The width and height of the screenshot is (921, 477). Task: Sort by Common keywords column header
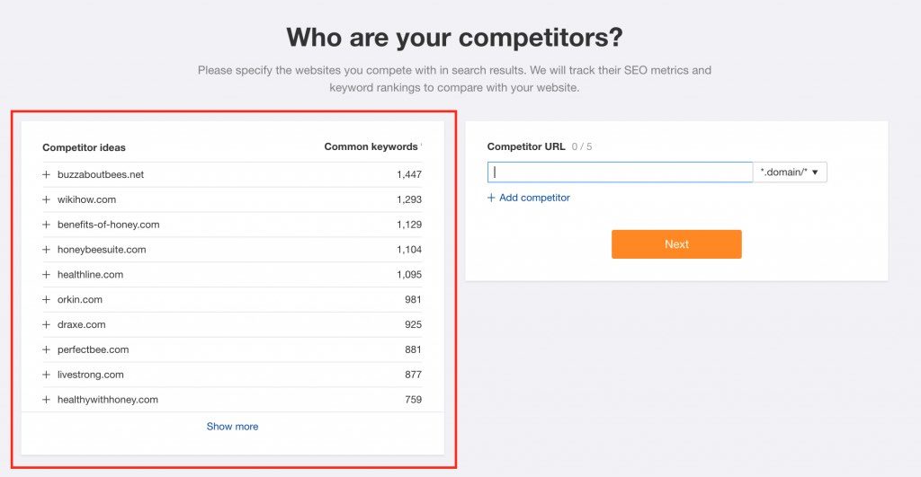[371, 147]
